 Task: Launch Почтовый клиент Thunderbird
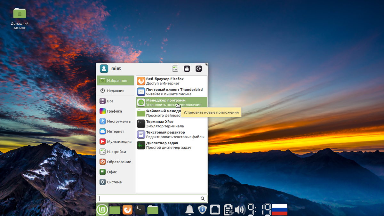click(x=172, y=92)
